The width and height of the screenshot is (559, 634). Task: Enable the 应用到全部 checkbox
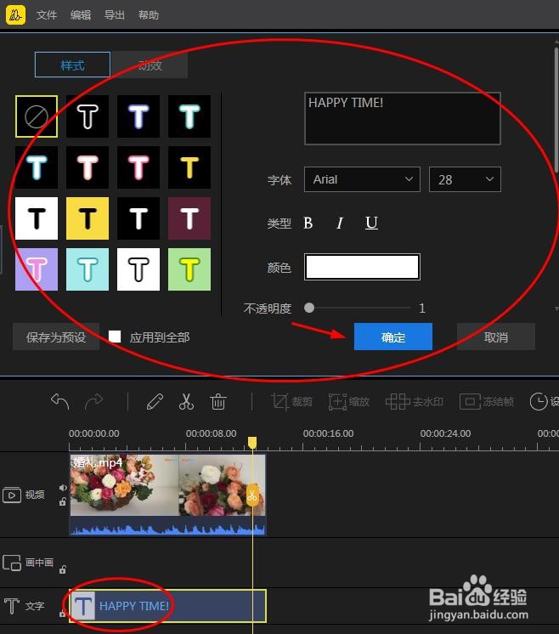coord(115,337)
